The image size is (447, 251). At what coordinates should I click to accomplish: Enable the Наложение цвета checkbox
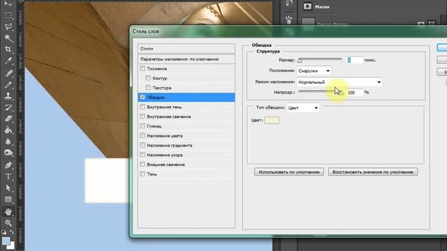point(142,136)
